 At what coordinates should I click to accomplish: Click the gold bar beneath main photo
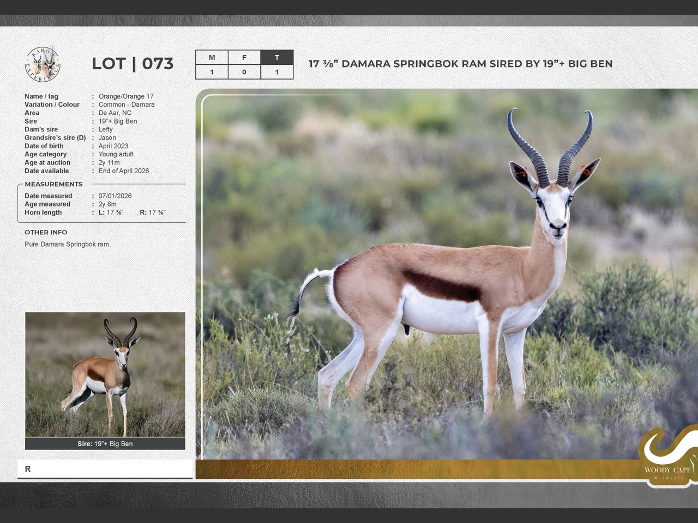[414, 469]
